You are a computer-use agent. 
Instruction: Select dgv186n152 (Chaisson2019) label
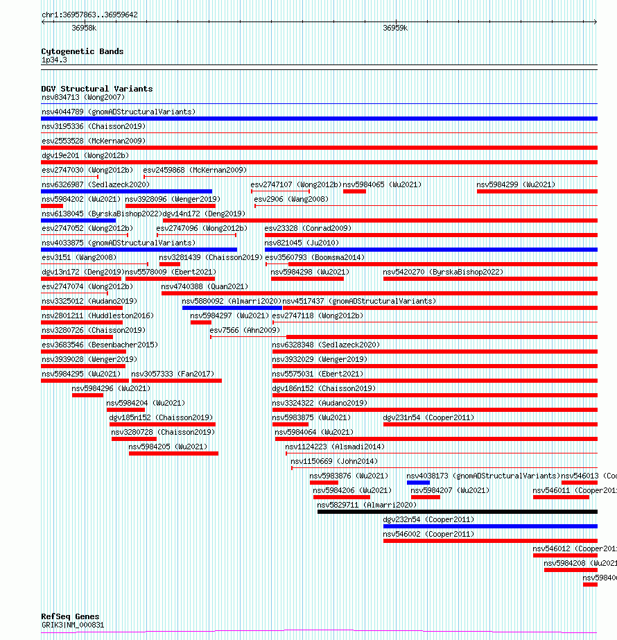324,388
